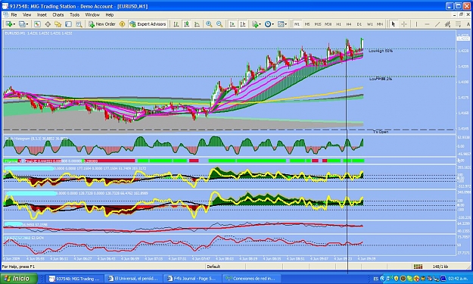Expand the Profiles dropdown arrow
Image resolution: width=473 pixels, height=284 pixels.
pos(27,24)
